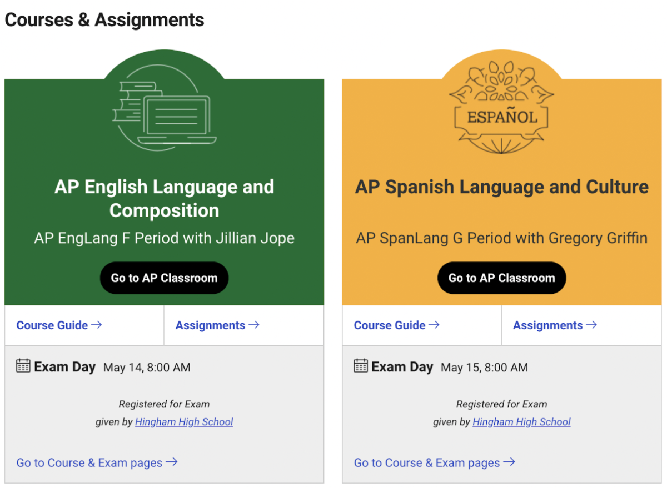Open Course Guide for AP Spanish Language
667x488 pixels.
[396, 325]
